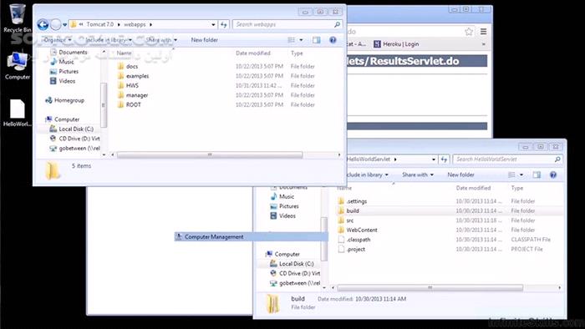
Task: Select the HWS folder
Action: 132,86
